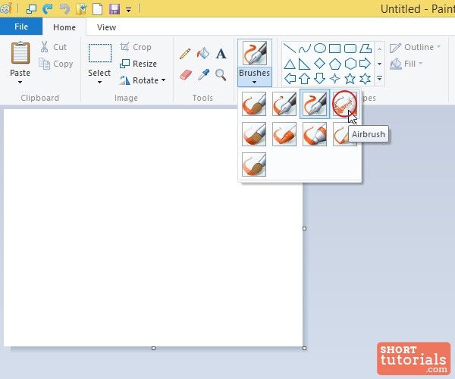Viewport: 455px width, 379px height.
Task: Select the Right arrow shape
Action: coord(365,64)
